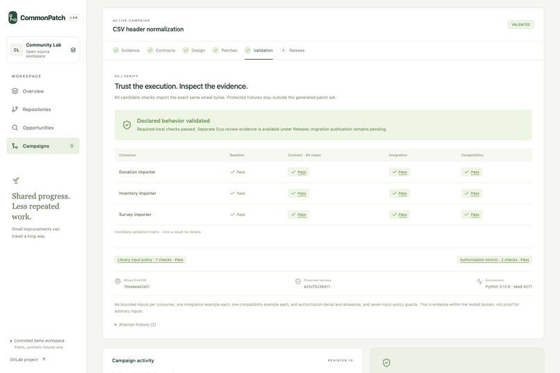
Task: Click the Wheel SHA256 icon
Action: pos(118,281)
